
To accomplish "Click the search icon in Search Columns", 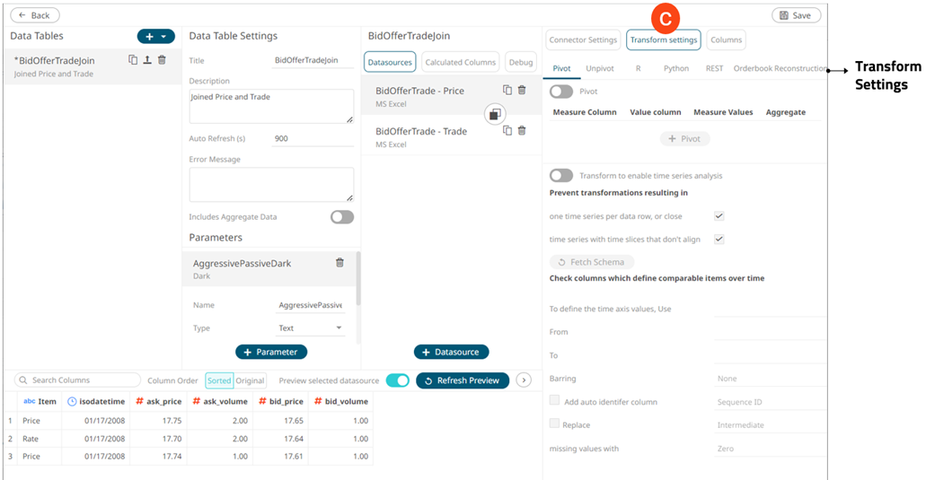I will click(x=23, y=380).
